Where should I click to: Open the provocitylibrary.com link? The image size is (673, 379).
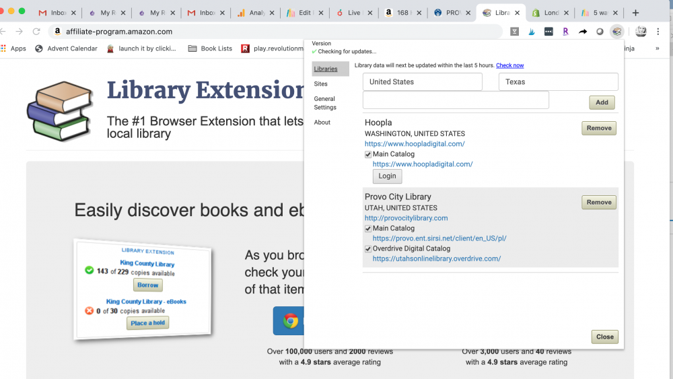(406, 218)
